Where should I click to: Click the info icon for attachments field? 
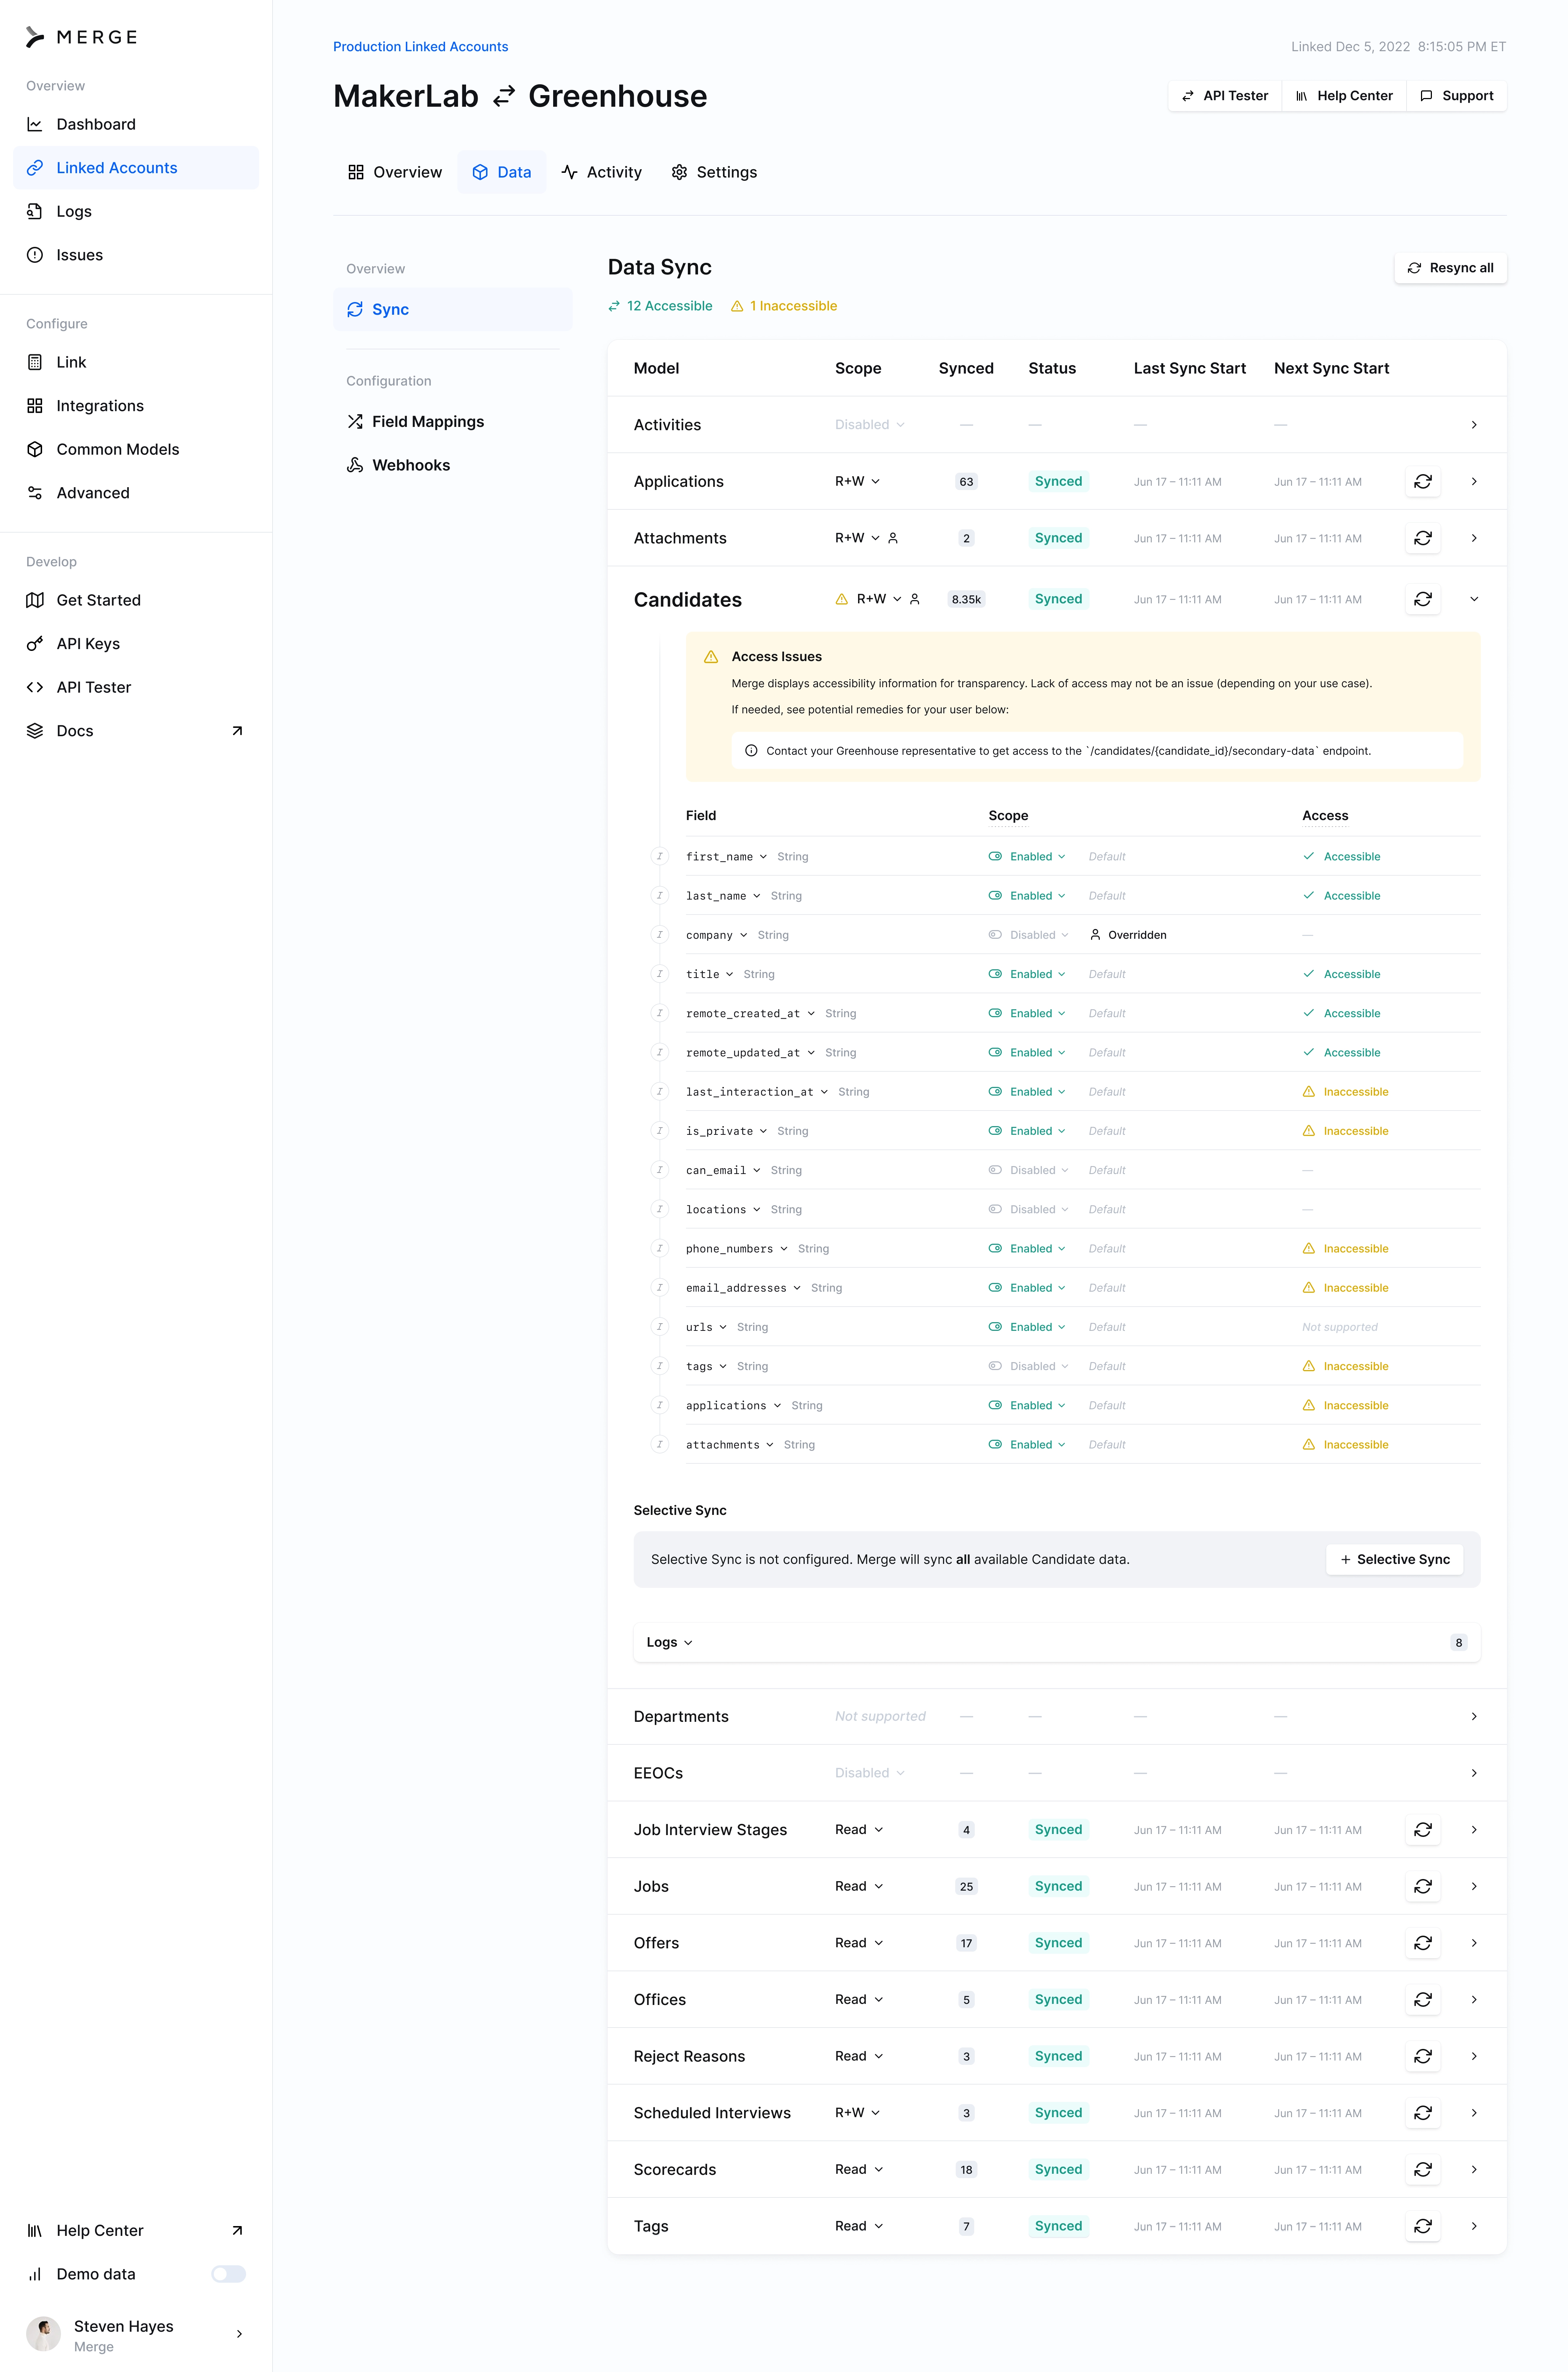pyautogui.click(x=659, y=1444)
